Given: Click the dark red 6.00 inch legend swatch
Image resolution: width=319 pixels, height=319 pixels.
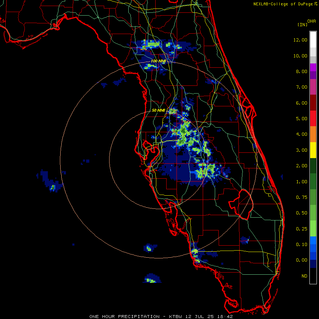Looking at the screenshot, I should (x=313, y=103).
